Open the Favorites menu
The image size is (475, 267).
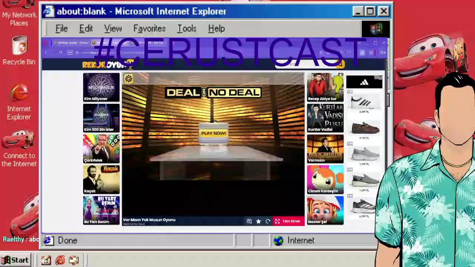click(x=150, y=29)
